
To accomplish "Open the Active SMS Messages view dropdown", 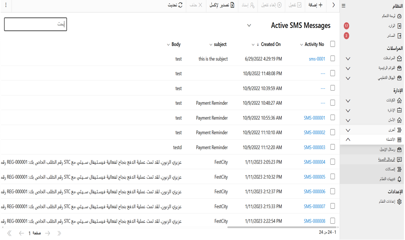I will point(249,26).
